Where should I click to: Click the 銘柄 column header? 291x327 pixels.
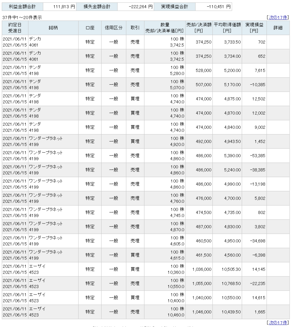click(53, 28)
